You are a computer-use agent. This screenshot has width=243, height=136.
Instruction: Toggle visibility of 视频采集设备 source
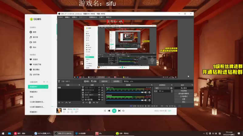pyautogui.click(x=99, y=90)
